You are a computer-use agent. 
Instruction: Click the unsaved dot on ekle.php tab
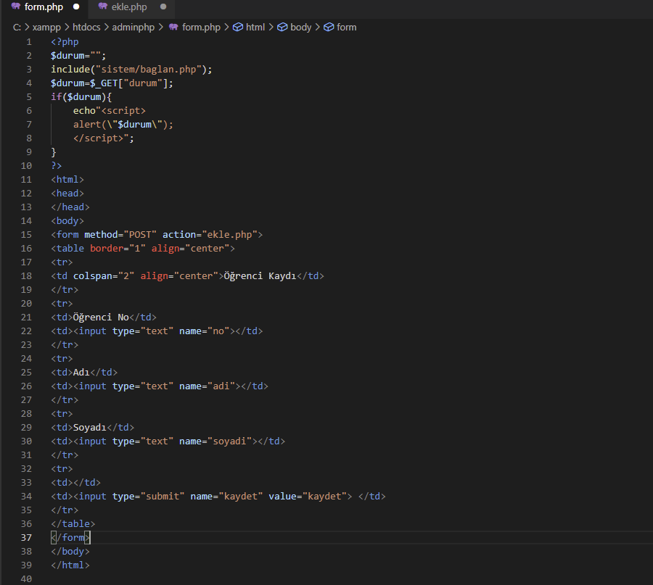163,7
